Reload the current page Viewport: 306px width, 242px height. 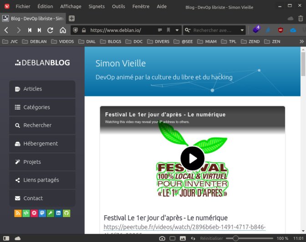click(51, 30)
